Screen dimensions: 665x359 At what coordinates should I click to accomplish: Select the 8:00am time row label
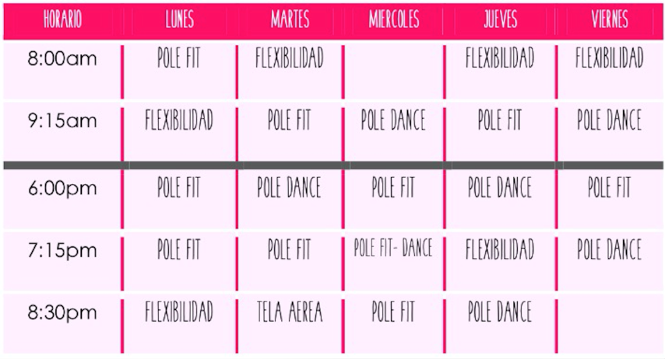(62, 58)
